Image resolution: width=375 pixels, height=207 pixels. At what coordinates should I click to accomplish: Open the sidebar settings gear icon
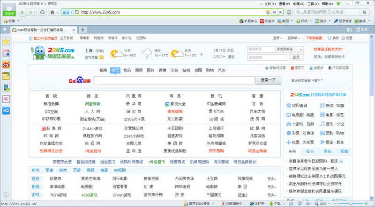[6, 194]
